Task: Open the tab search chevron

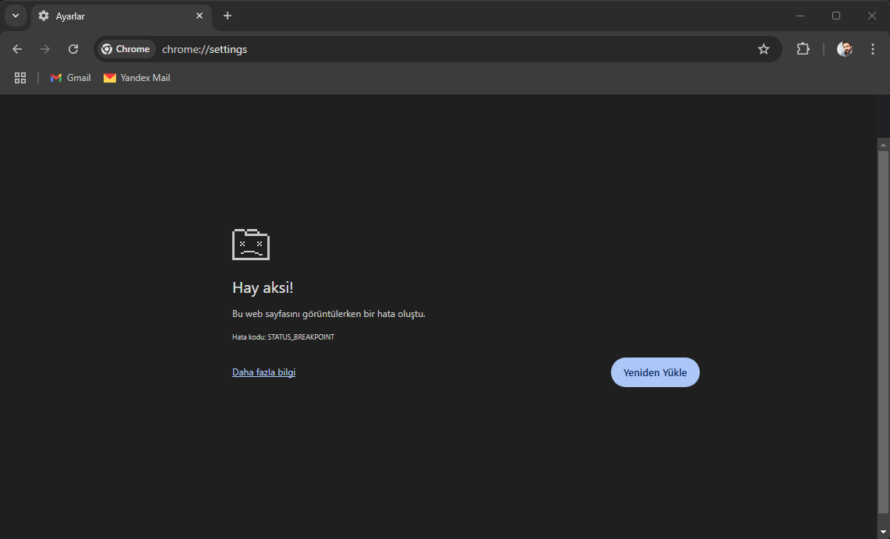Action: click(15, 15)
